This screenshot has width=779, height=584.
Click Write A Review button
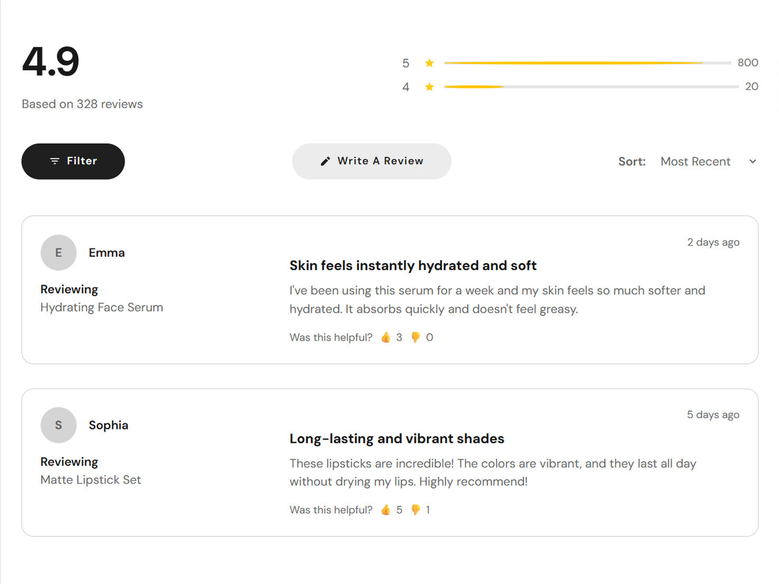(371, 161)
